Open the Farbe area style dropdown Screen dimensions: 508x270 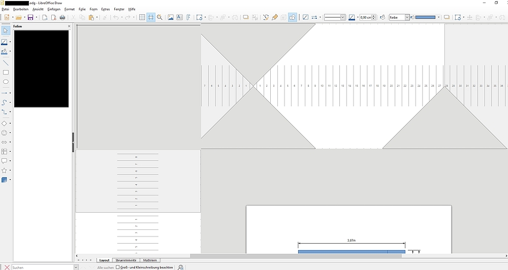[407, 17]
